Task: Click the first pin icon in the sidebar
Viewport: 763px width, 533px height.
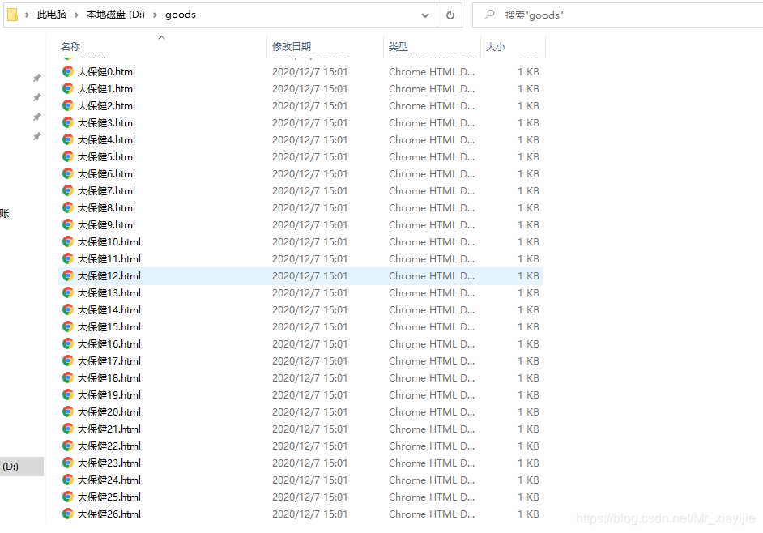Action: [37, 78]
